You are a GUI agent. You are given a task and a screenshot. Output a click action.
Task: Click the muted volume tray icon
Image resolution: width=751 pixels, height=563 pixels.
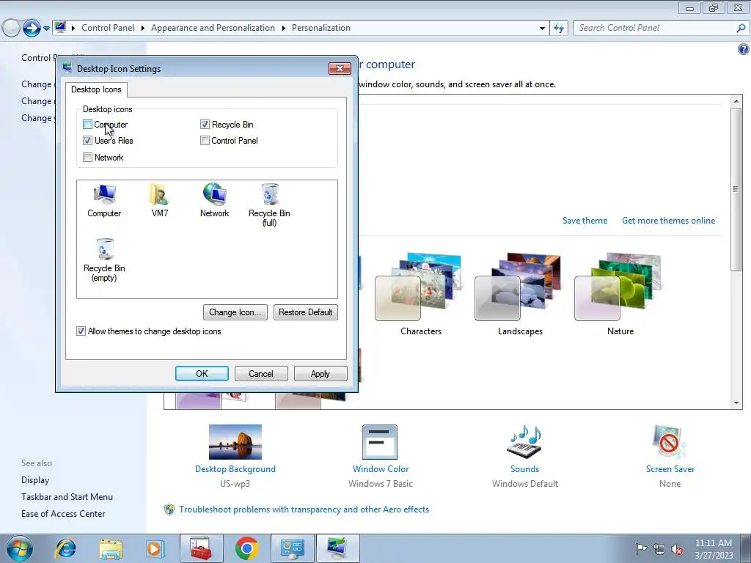(x=677, y=549)
